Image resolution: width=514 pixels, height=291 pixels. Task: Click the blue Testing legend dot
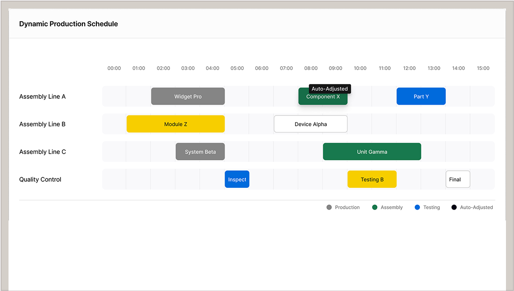418,207
